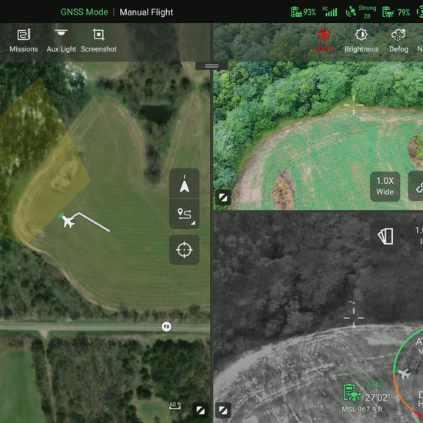Viewport: 423px width, 423px height.
Task: Click the north-up compass arrow on map
Action: pos(185,184)
